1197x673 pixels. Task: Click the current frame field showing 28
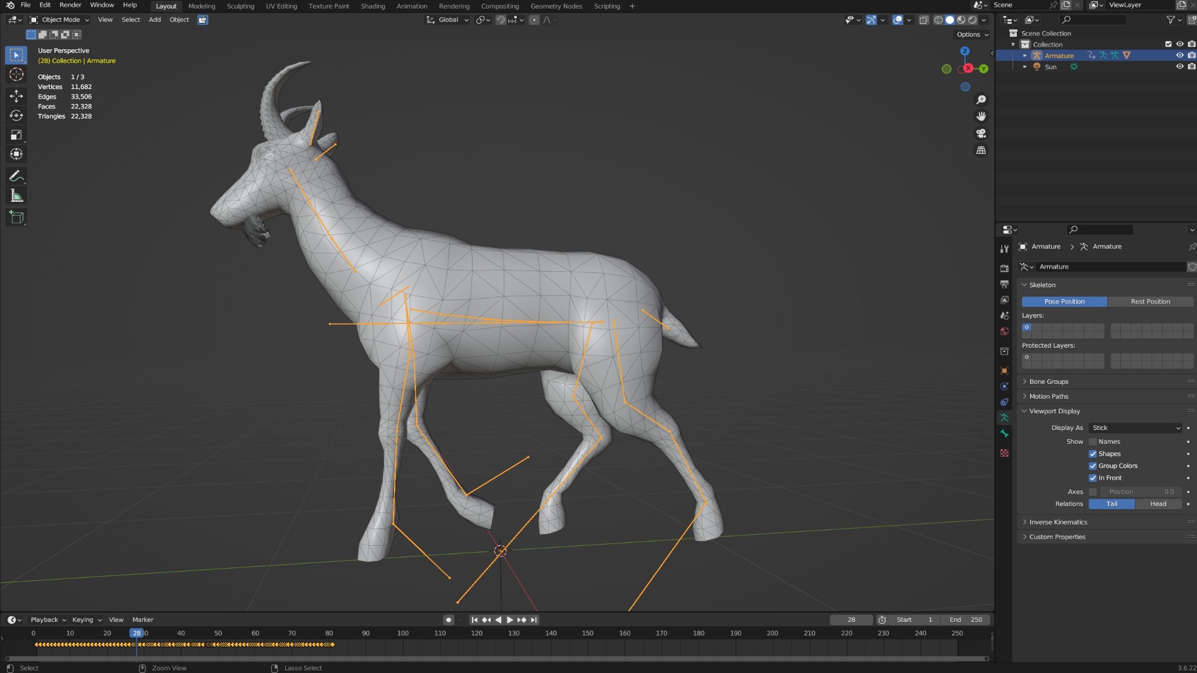click(x=851, y=620)
